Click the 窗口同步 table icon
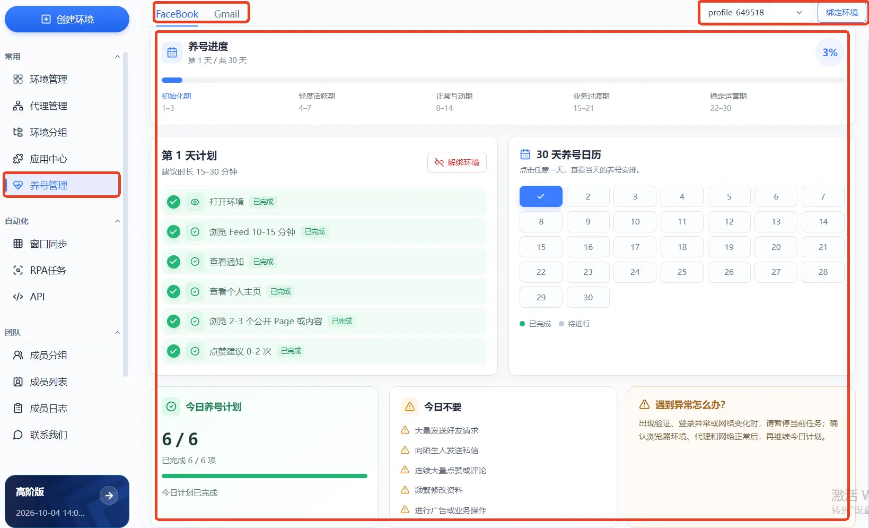Image resolution: width=869 pixels, height=528 pixels. [x=18, y=244]
